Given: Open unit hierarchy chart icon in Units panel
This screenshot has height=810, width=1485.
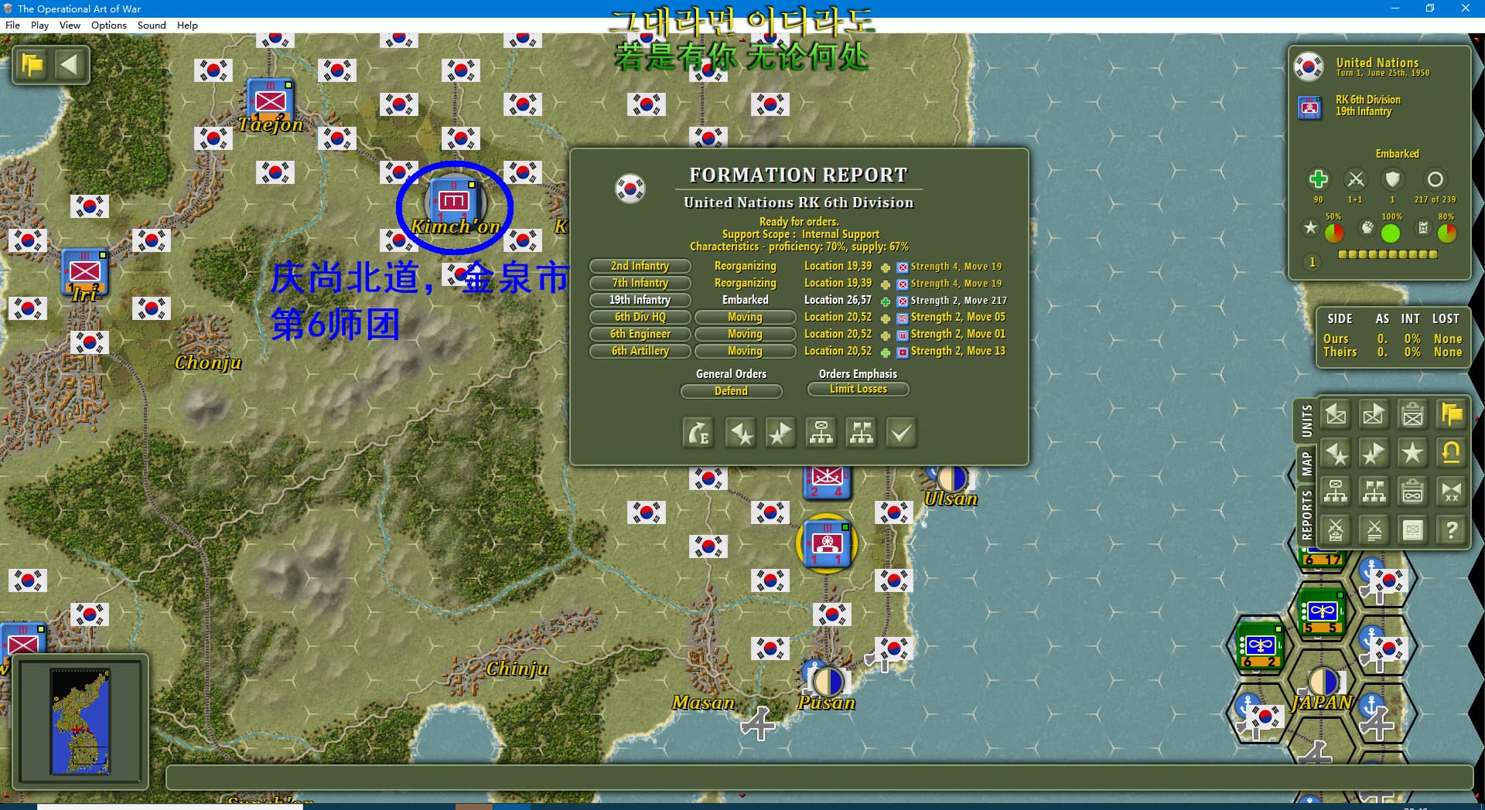Looking at the screenshot, I should [x=1336, y=492].
